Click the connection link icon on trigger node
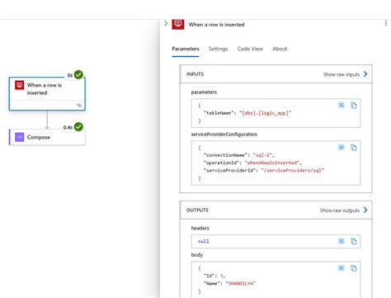This screenshot has width=391, height=298. [79, 105]
